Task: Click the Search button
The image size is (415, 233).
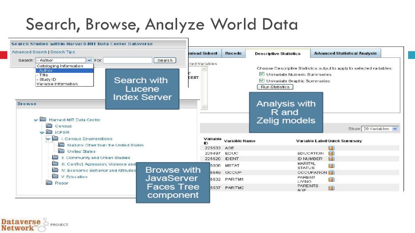Action: (165, 61)
